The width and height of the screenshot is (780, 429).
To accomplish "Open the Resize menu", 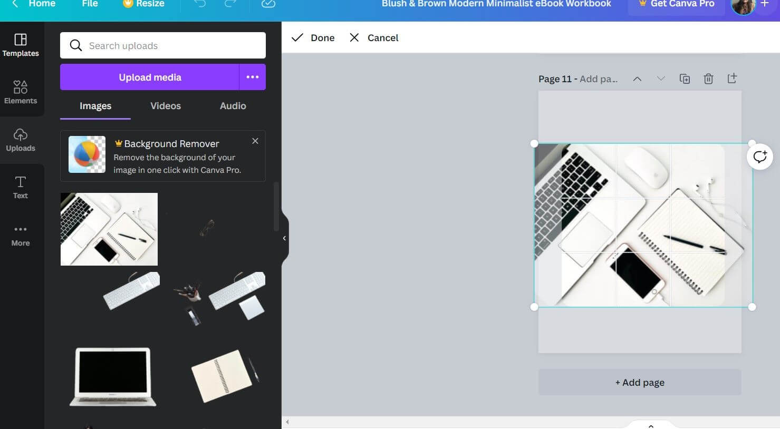I will coord(143,4).
